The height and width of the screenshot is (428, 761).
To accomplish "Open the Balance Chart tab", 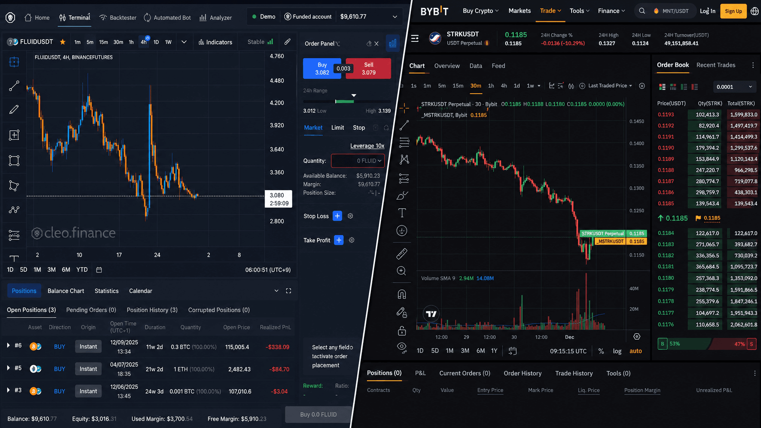I will point(66,291).
